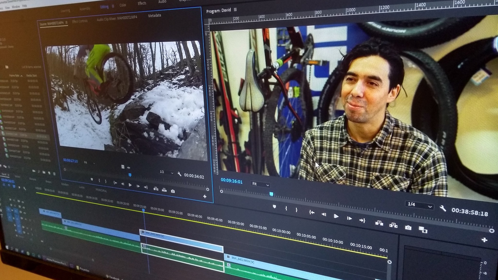Toggle Drag Audio Only waveform icon in Source
498x280 pixels.
coord(128,168)
